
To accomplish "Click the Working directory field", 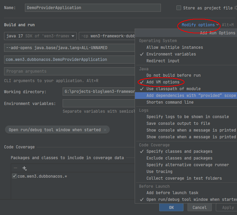I will (x=99, y=92).
